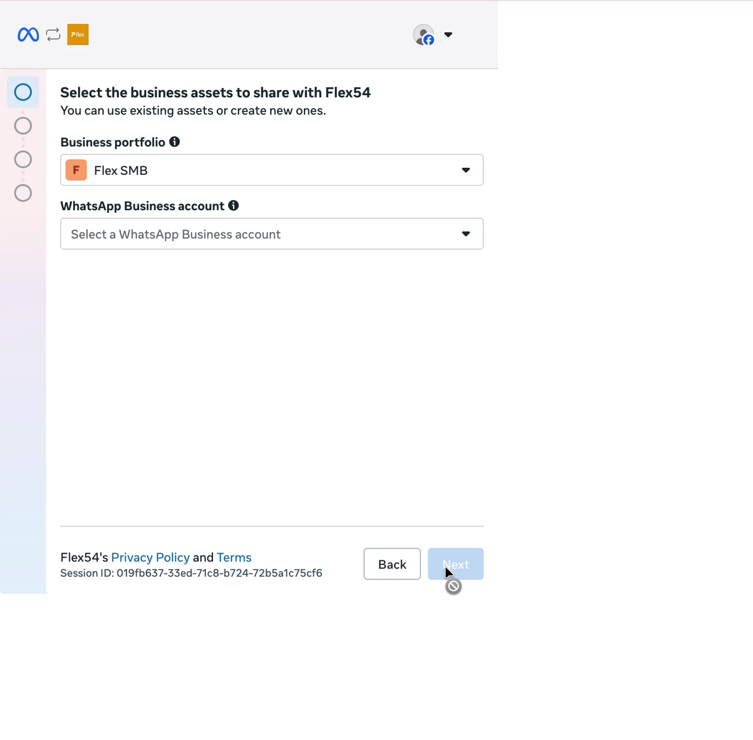Click the Session ID text
Image resolution: width=753 pixels, height=740 pixels.
pos(191,573)
